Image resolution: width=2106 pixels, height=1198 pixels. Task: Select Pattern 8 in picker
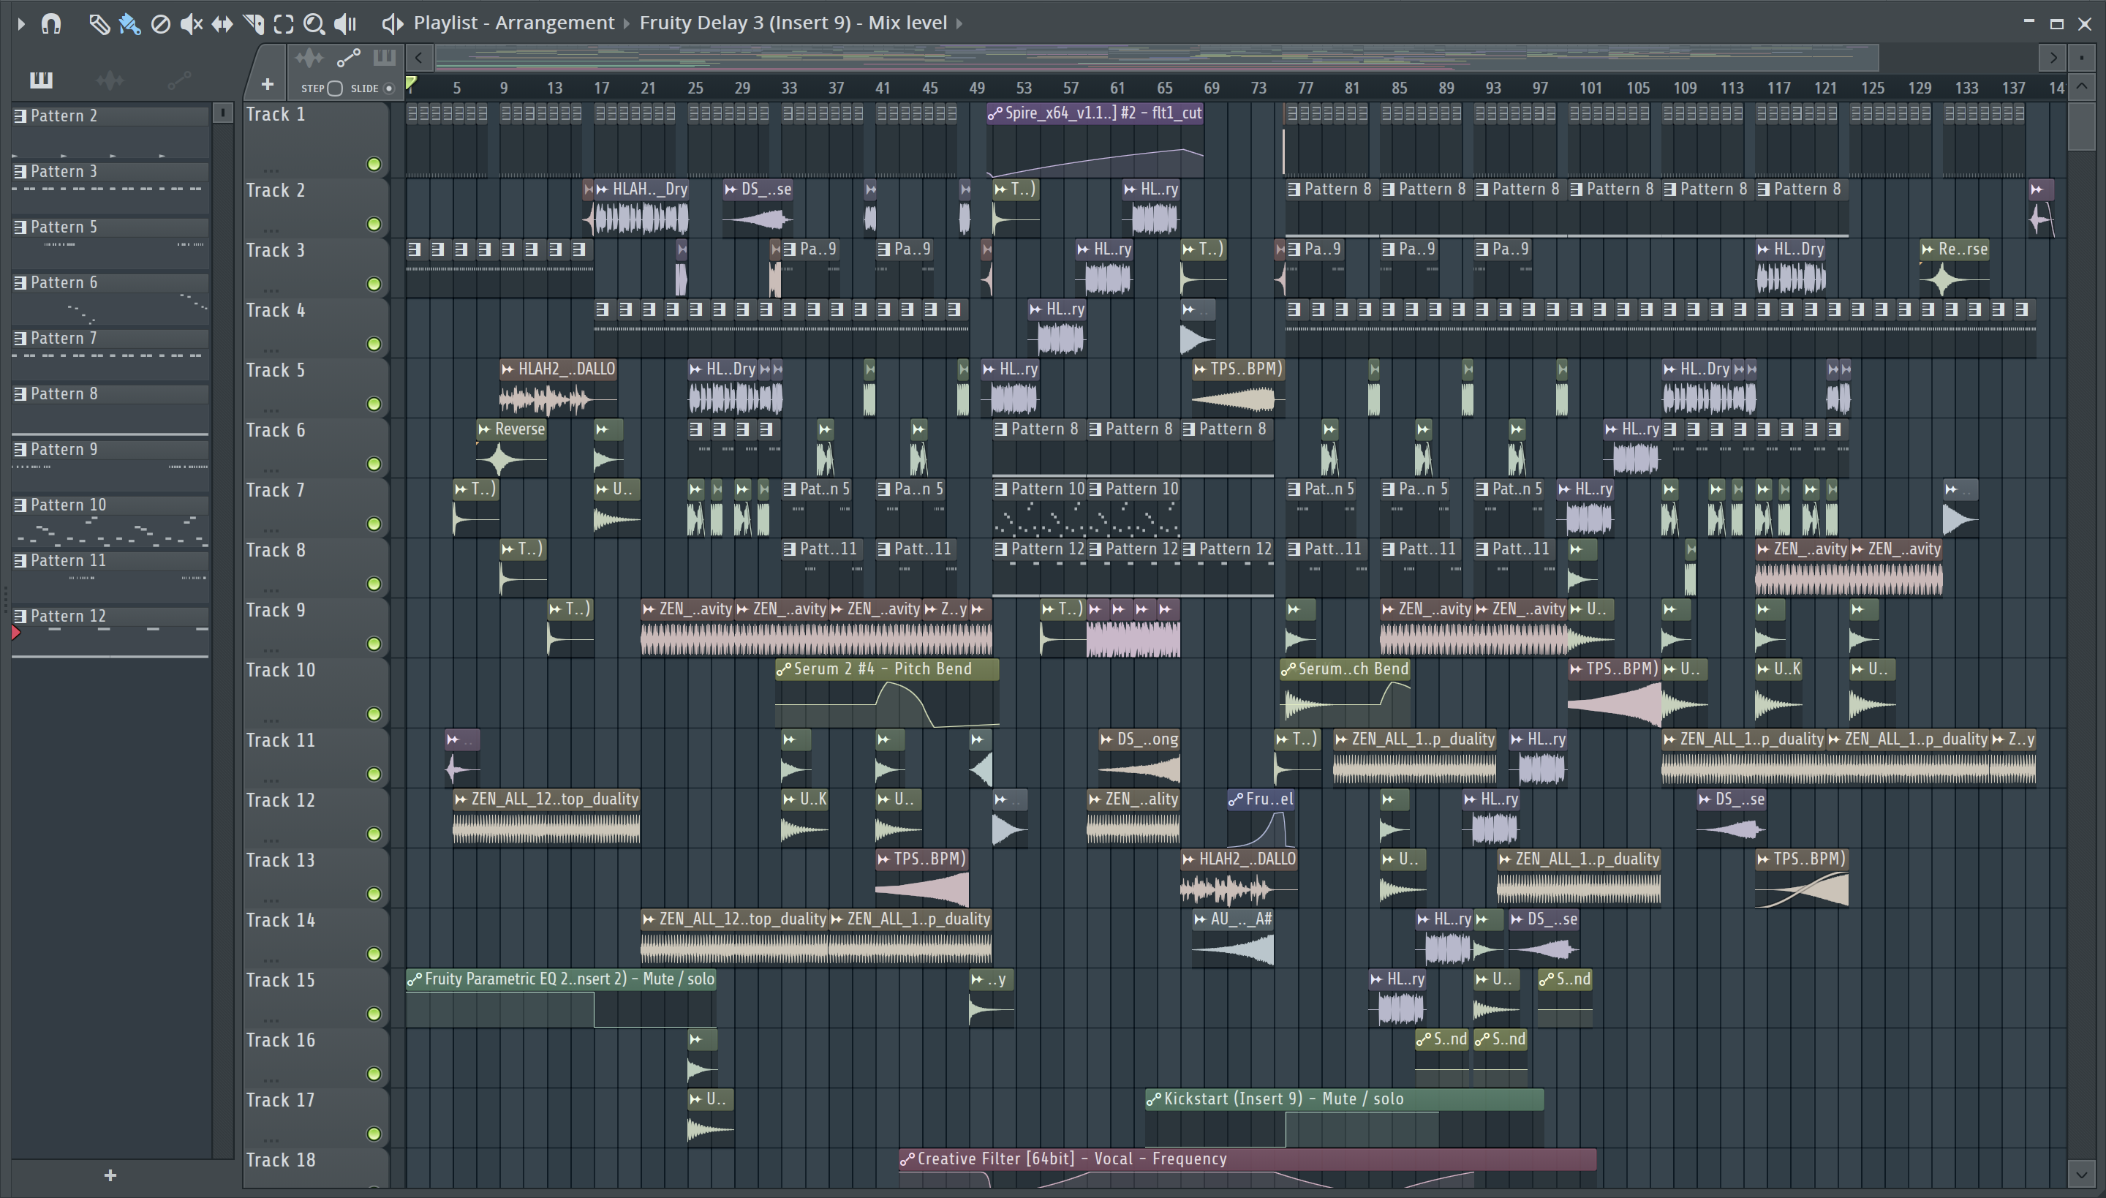[110, 394]
